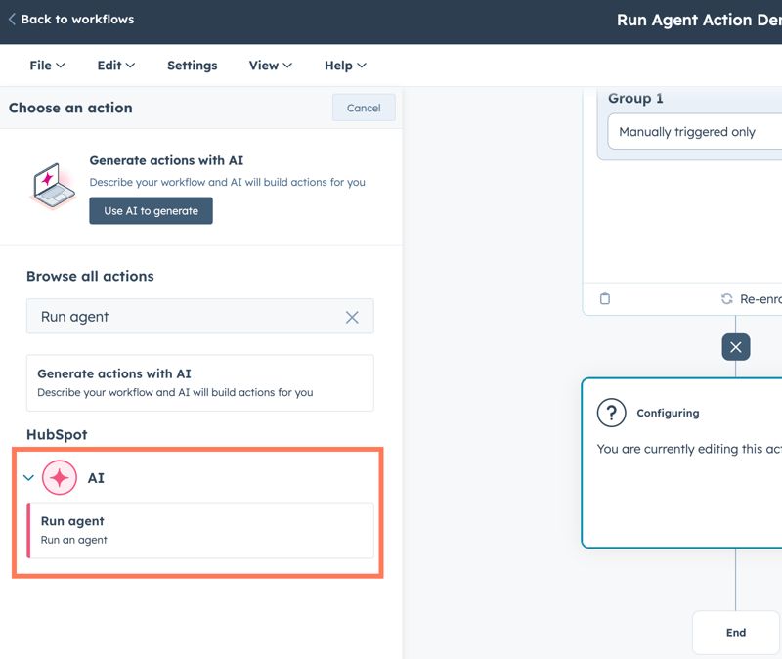The width and height of the screenshot is (782, 659).
Task: Click the X button on workflow connector
Action: (736, 347)
